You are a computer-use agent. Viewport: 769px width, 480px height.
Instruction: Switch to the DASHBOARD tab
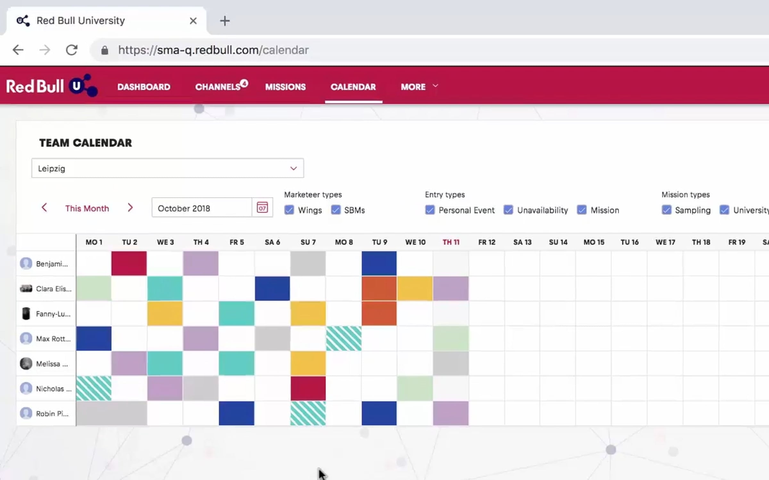point(144,87)
